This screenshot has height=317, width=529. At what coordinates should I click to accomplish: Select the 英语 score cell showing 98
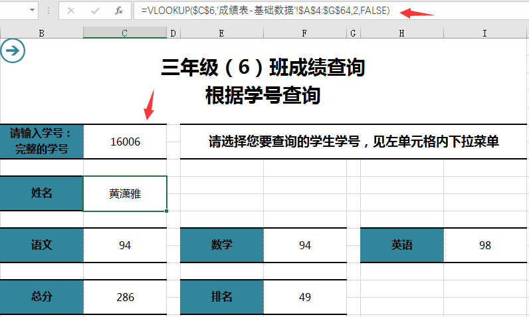[484, 245]
